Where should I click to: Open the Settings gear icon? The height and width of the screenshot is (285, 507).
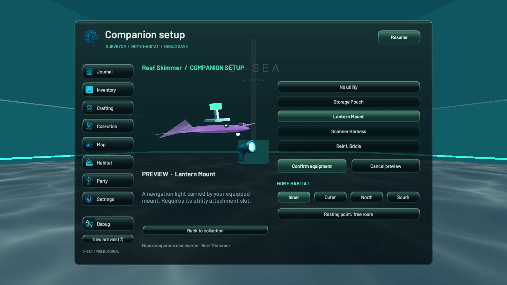point(89,199)
